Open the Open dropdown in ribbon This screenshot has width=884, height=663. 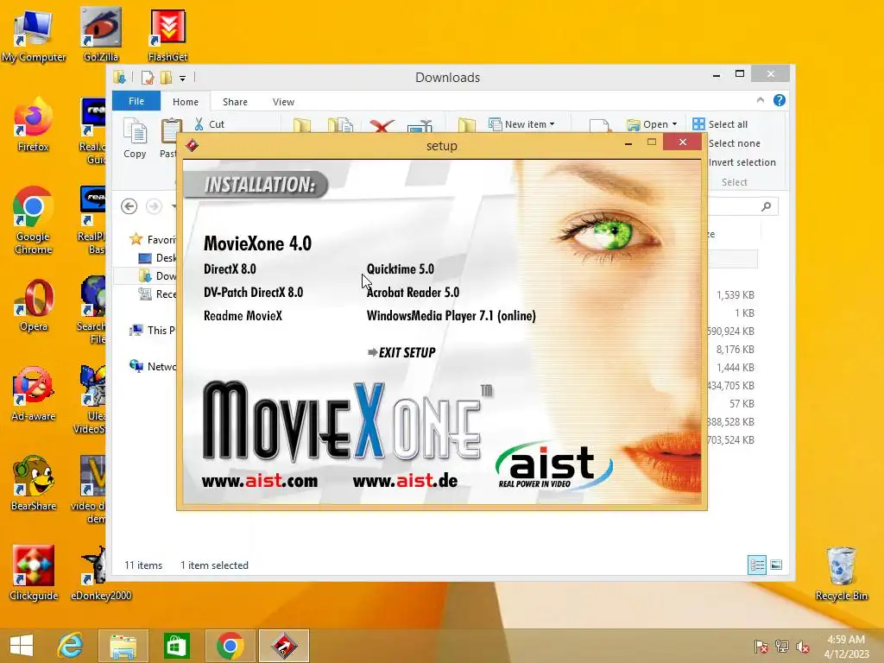click(652, 124)
